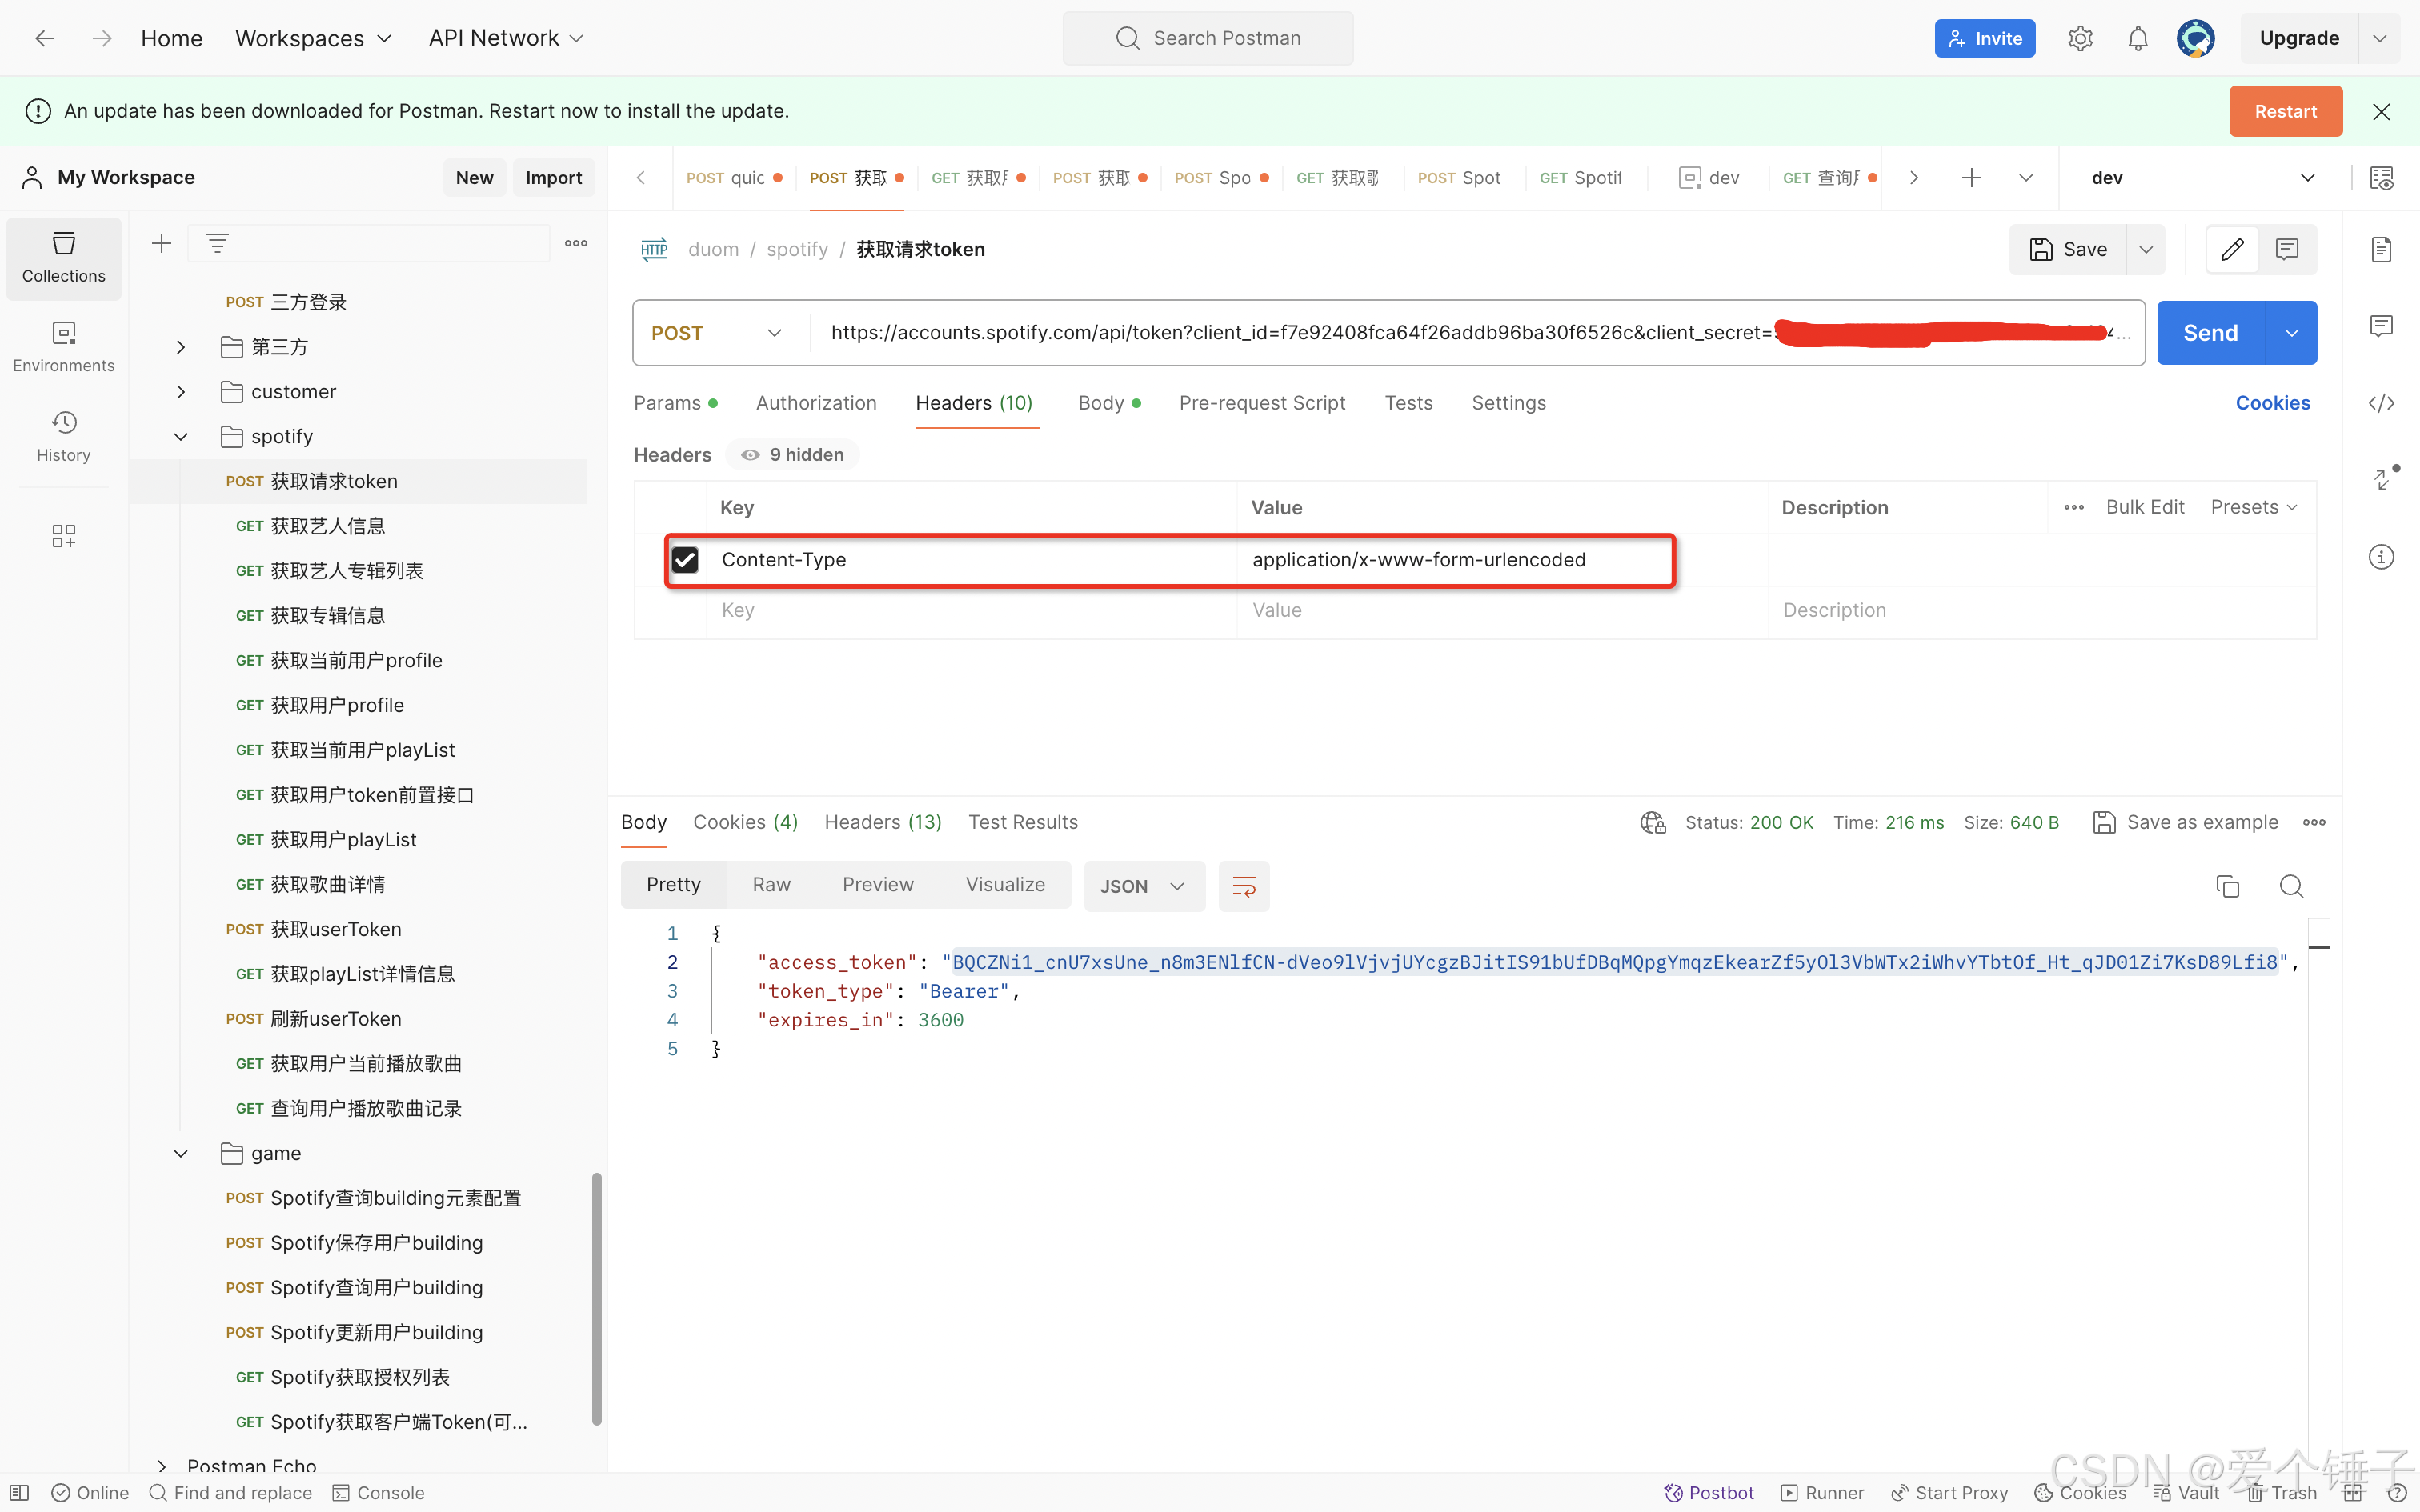2420x1512 pixels.
Task: Click the Restart update button
Action: [2284, 111]
